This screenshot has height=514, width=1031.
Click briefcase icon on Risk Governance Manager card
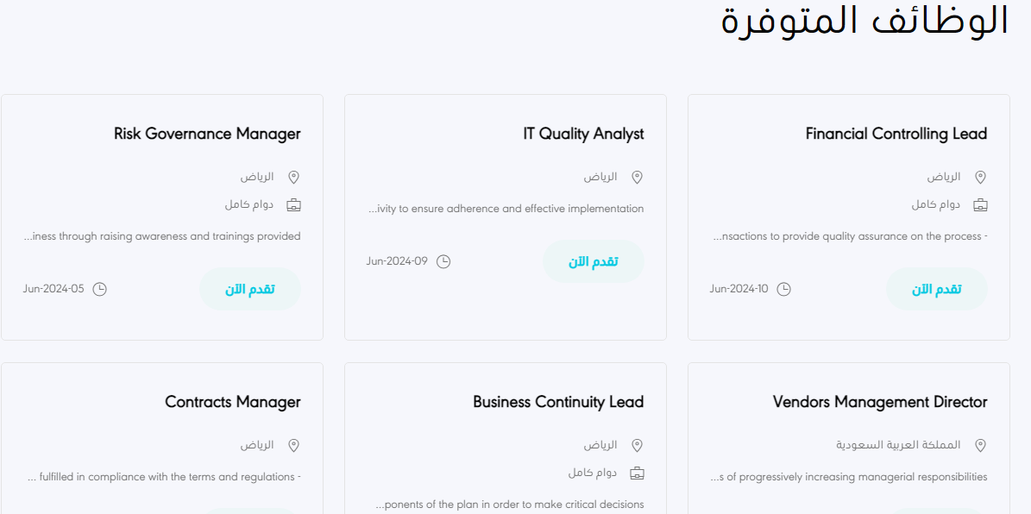[294, 205]
